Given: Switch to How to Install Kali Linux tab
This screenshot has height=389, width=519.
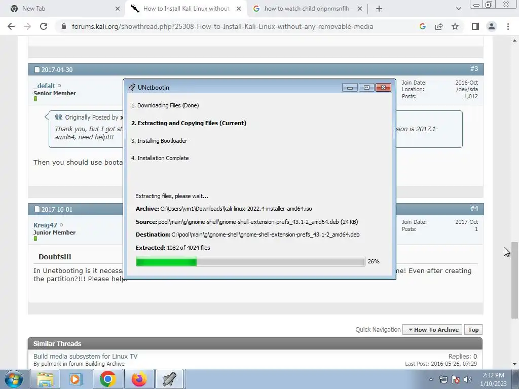Looking at the screenshot, I should (186, 9).
